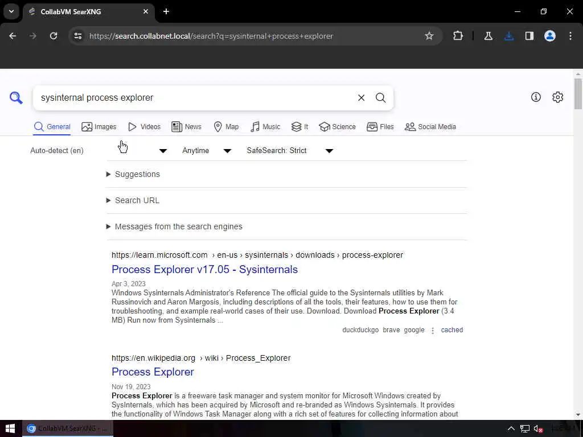Open the cached link of first result

[x=451, y=330]
